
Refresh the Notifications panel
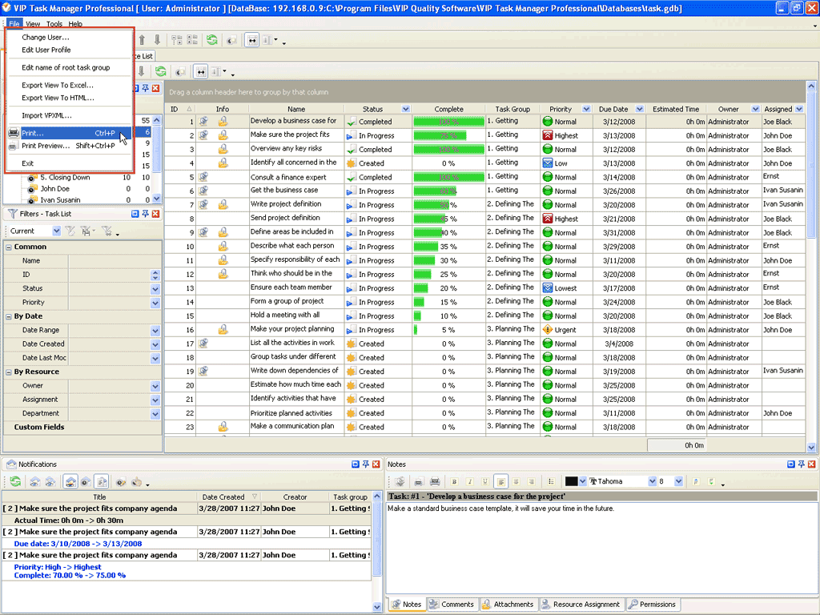coord(15,481)
